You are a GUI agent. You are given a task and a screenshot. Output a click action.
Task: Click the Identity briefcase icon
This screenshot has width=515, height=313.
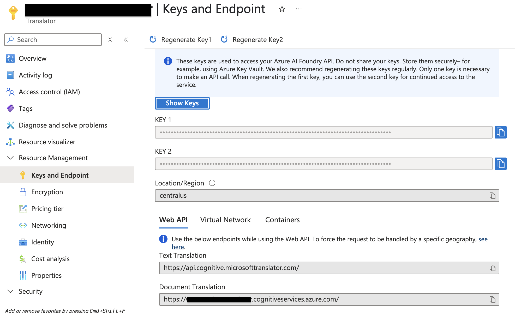[23, 242]
